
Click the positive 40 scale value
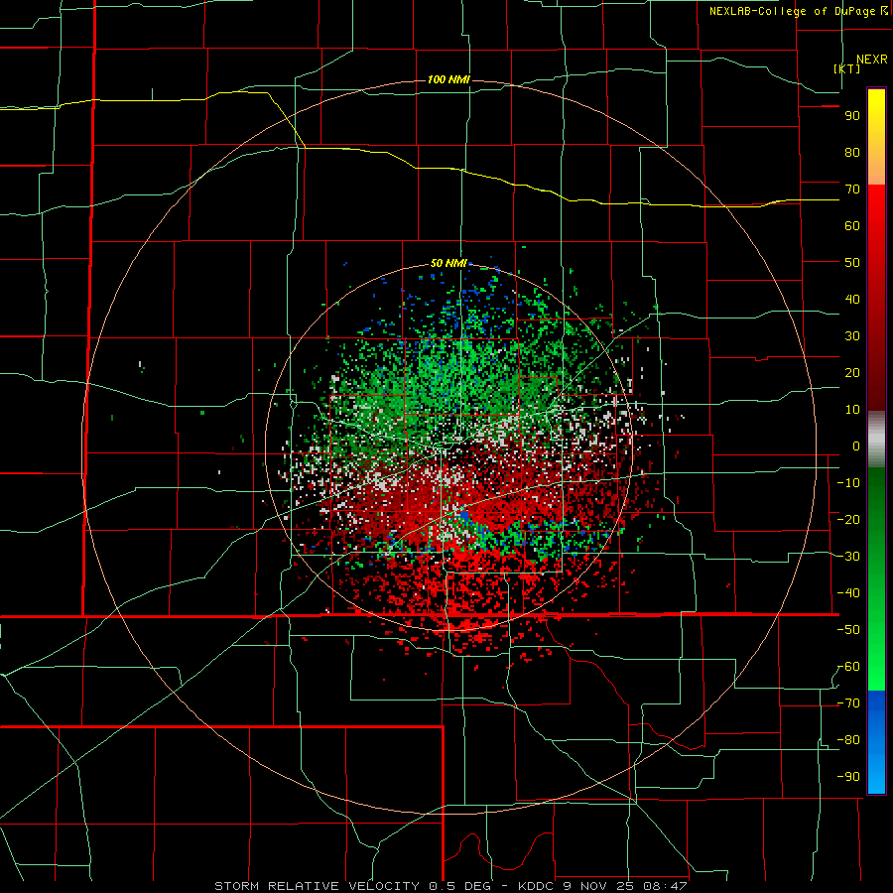[x=852, y=300]
